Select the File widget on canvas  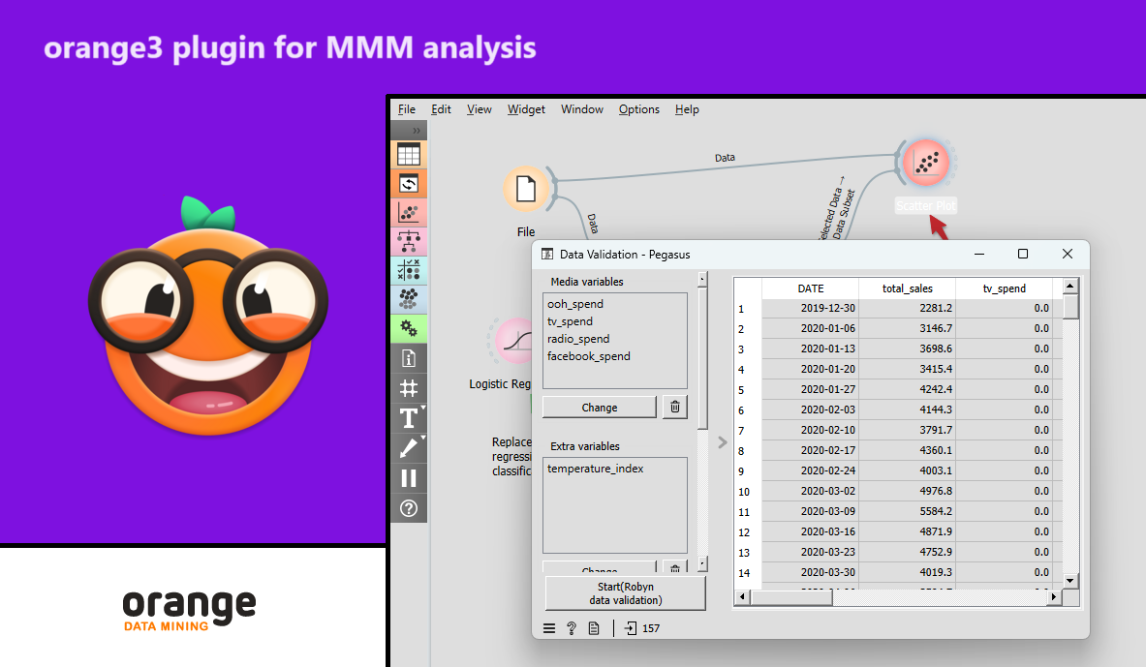[526, 189]
